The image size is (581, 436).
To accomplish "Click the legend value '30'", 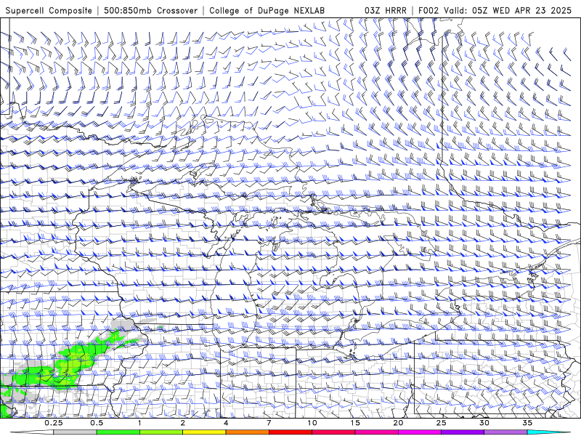I will click(x=484, y=423).
